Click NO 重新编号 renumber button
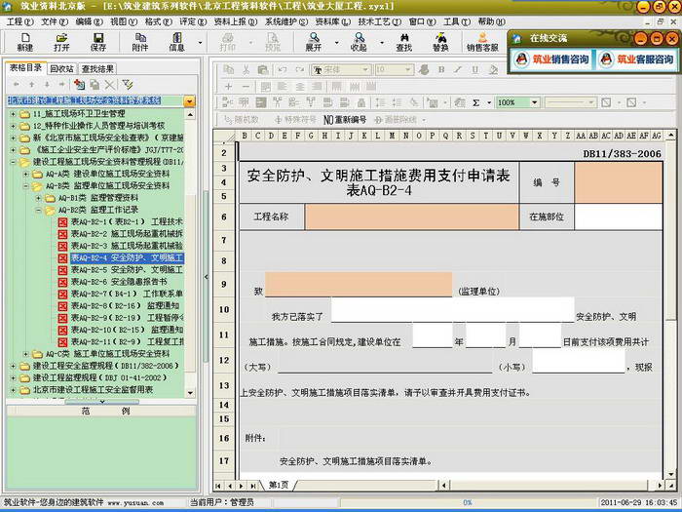The width and height of the screenshot is (682, 512). (345, 119)
